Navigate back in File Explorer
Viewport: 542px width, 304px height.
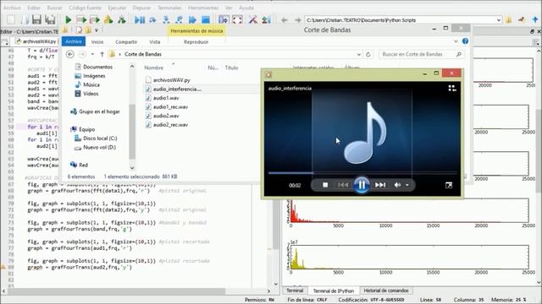(x=69, y=54)
